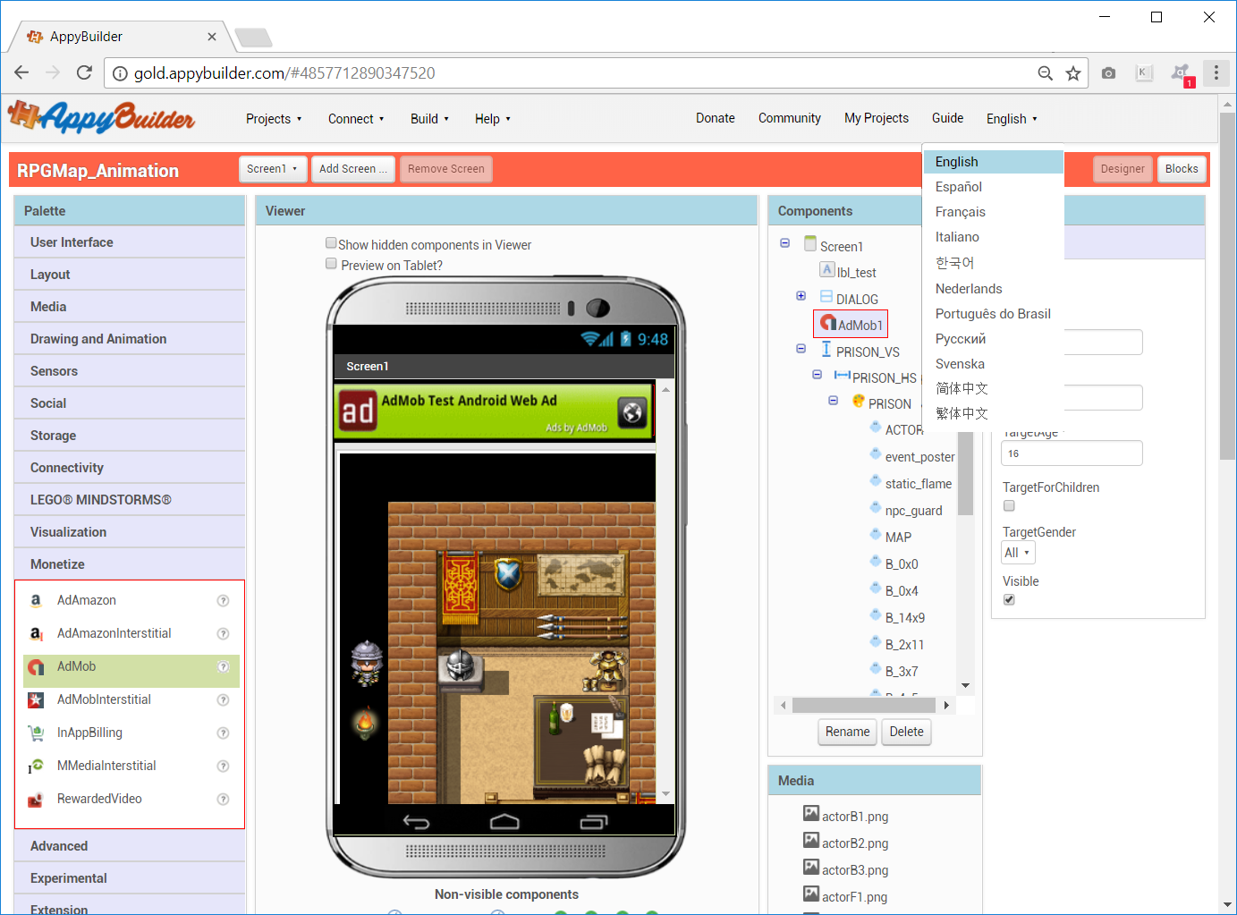Select the MMediaInterstitial palette icon

click(34, 766)
